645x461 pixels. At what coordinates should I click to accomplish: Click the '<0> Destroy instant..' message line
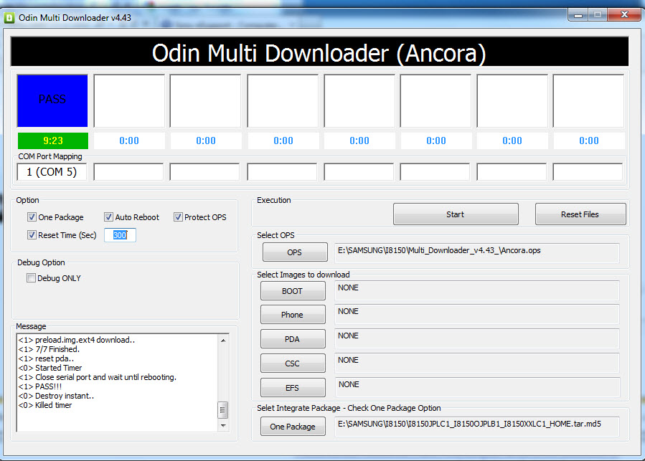click(x=57, y=396)
